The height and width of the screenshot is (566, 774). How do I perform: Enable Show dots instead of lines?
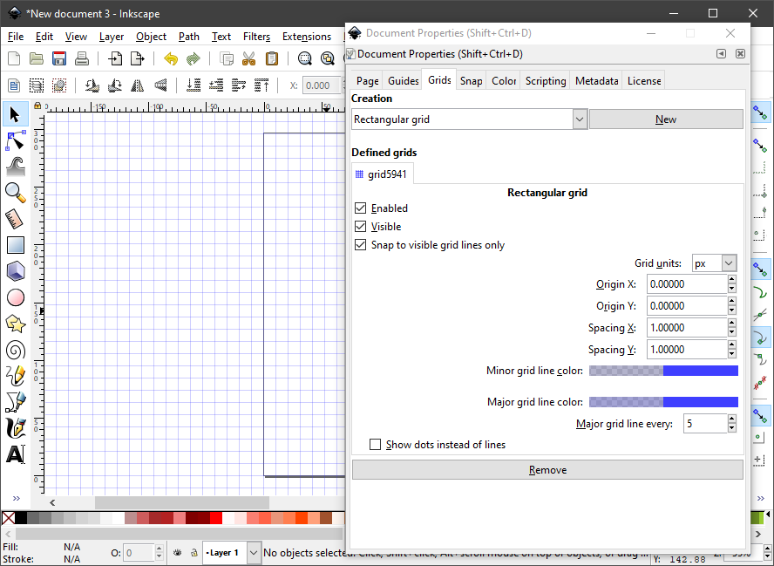coord(376,445)
